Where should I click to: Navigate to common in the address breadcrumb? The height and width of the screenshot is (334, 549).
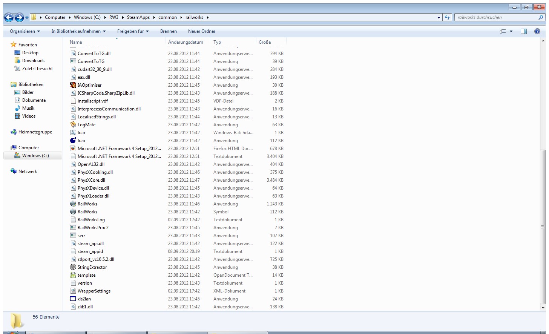pyautogui.click(x=167, y=17)
